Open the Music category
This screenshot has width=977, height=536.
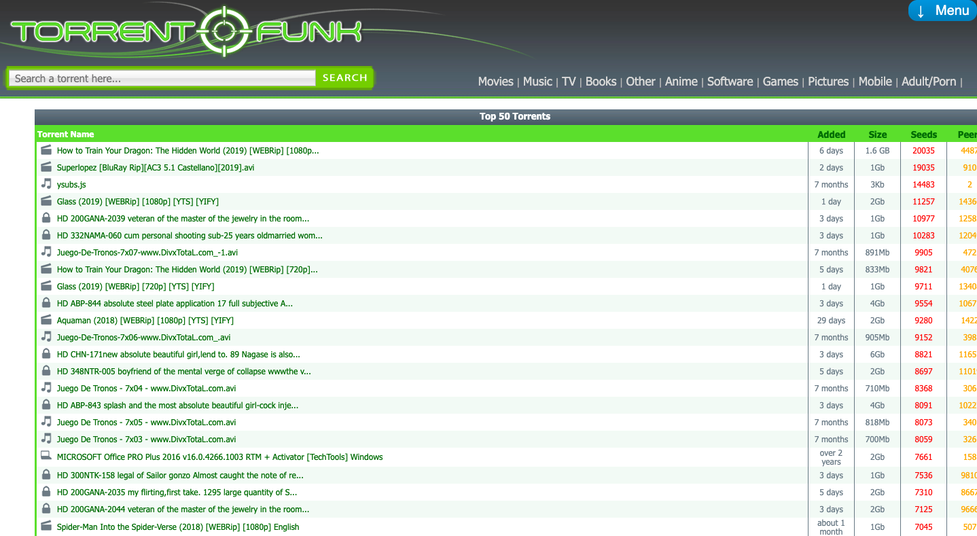tap(537, 82)
